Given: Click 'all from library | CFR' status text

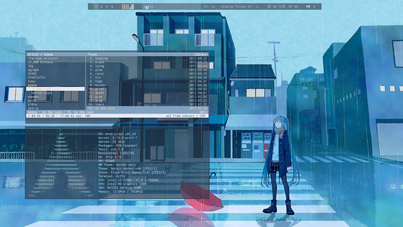Looking at the screenshot, I should pyautogui.click(x=186, y=116).
